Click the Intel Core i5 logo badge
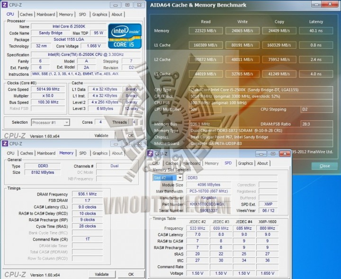Image resolution: width=341 pixels, height=279 pixels. (125, 36)
